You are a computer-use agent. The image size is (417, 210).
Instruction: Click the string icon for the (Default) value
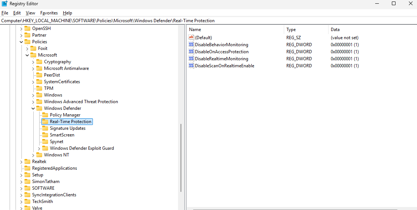point(191,38)
